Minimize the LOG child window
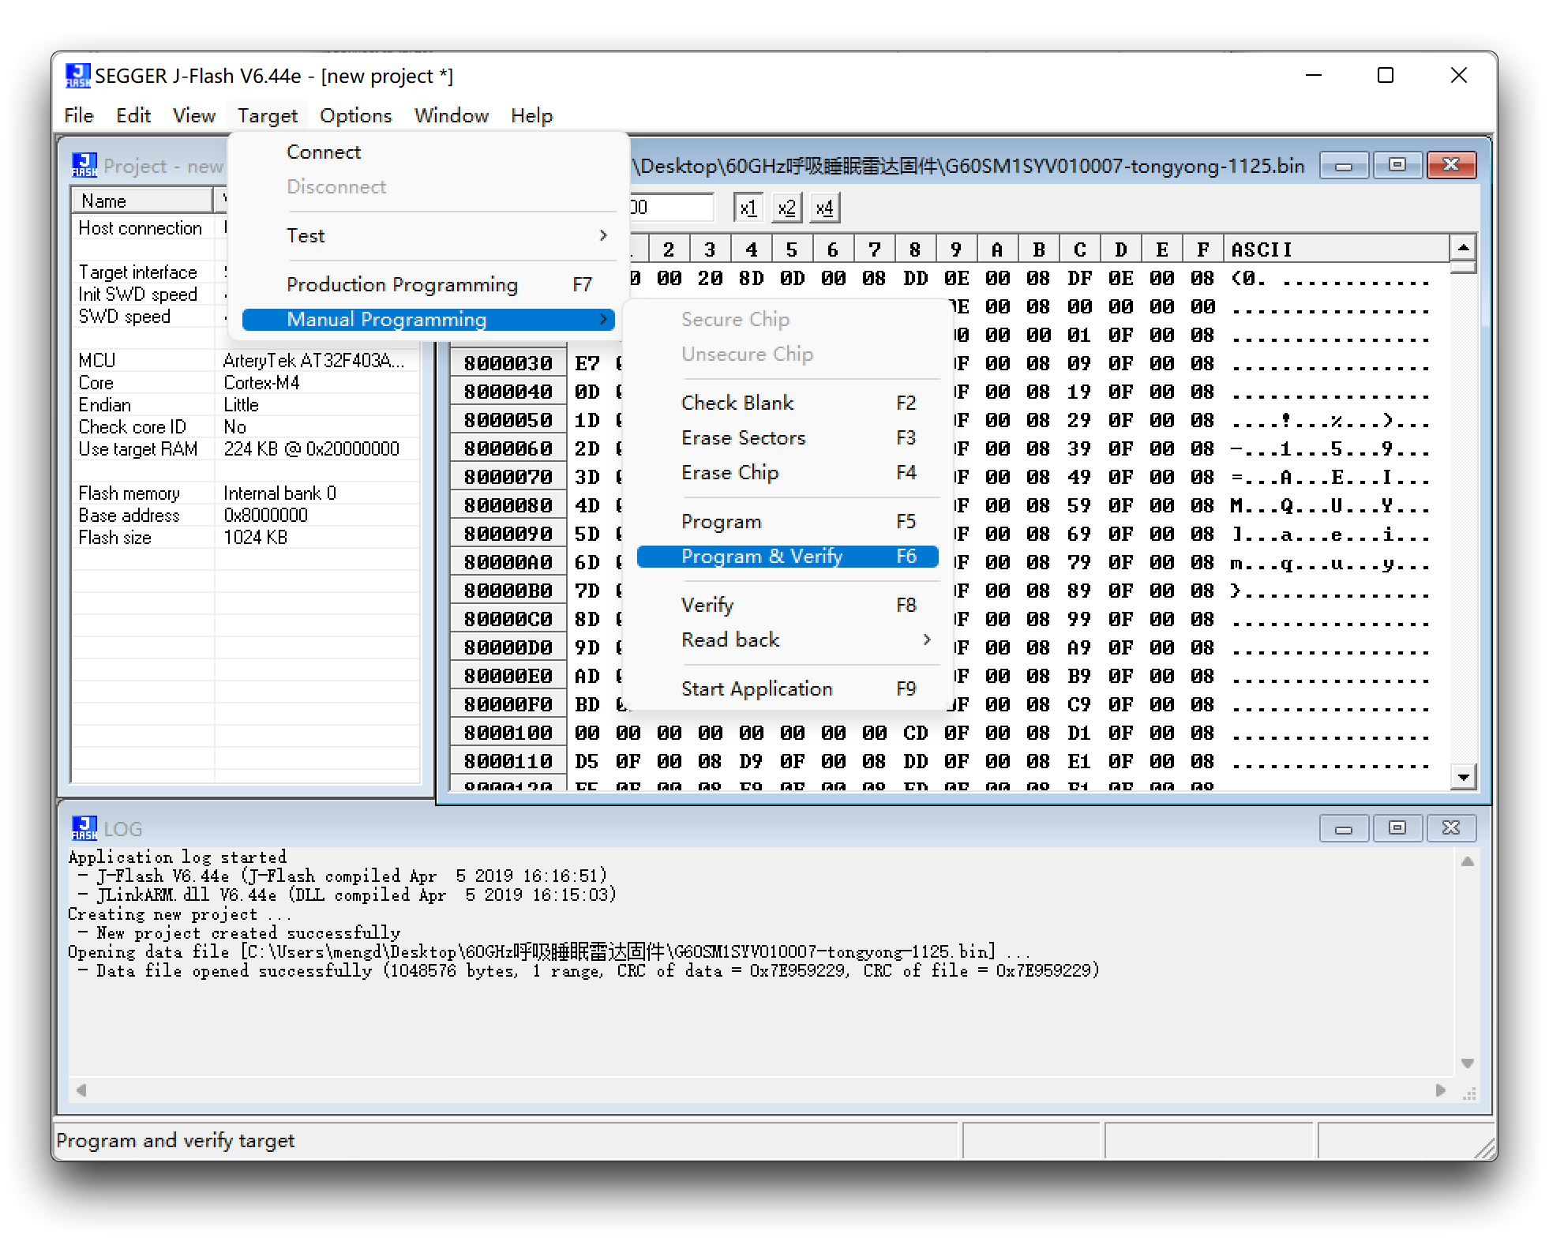 point(1343,828)
